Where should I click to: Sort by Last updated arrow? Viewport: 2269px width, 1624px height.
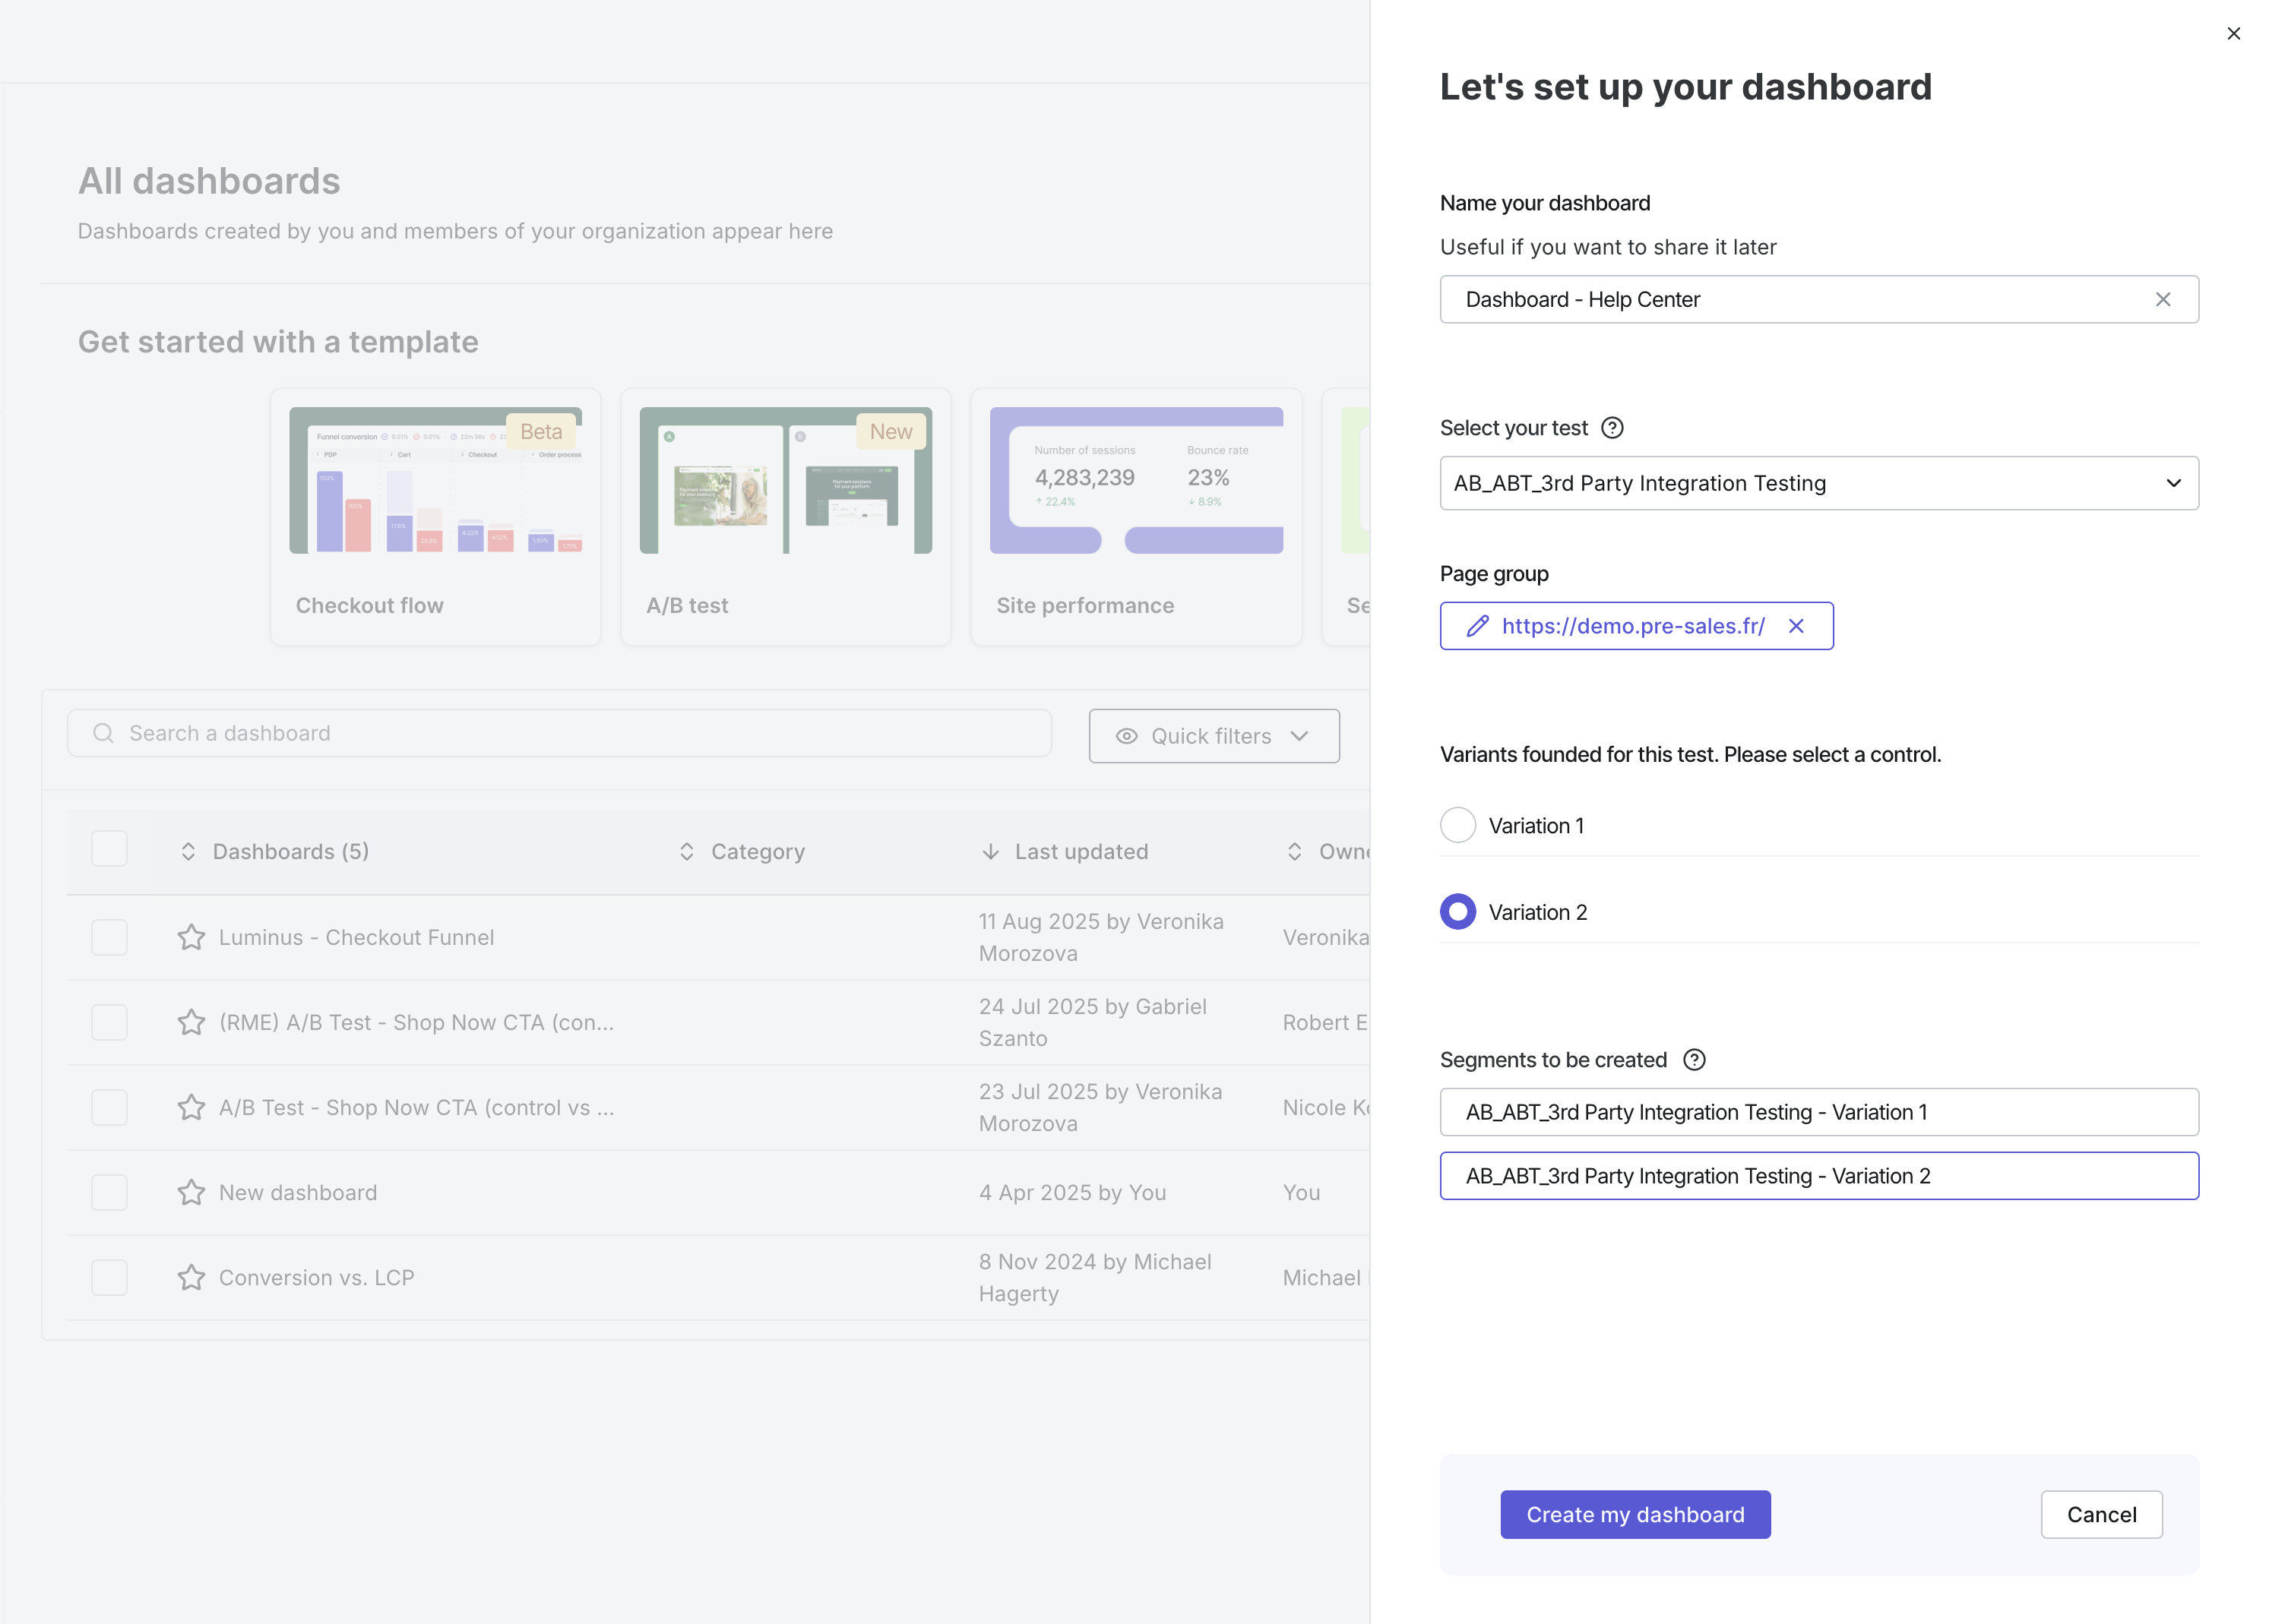point(990,852)
